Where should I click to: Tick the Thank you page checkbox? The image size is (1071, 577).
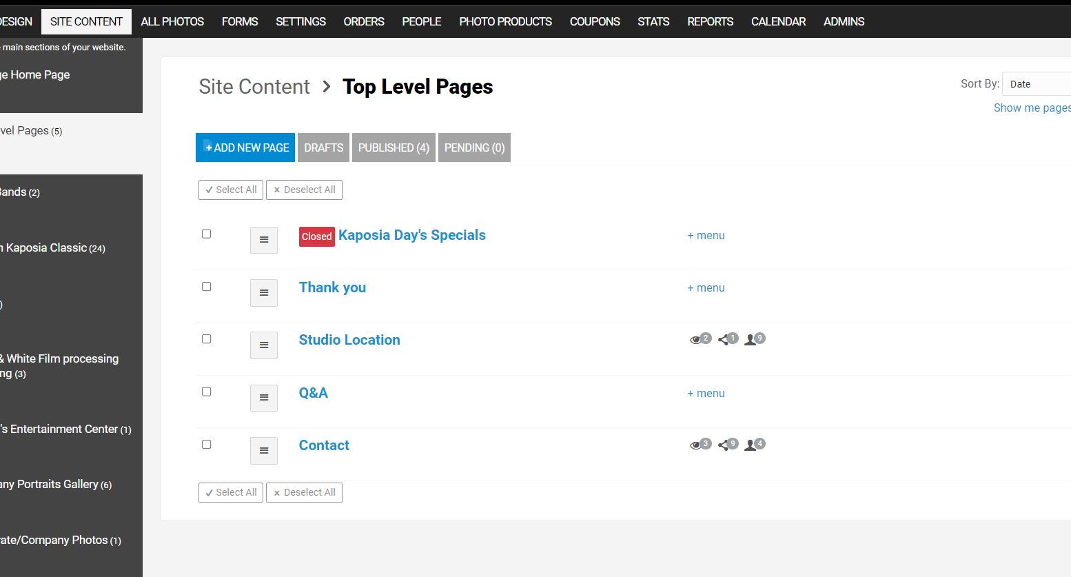coord(206,286)
